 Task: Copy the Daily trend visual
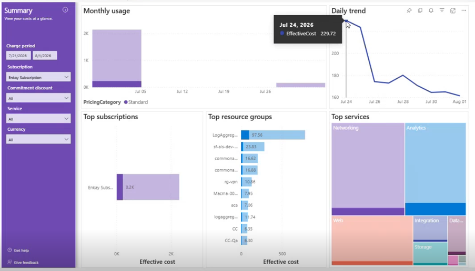click(420, 11)
